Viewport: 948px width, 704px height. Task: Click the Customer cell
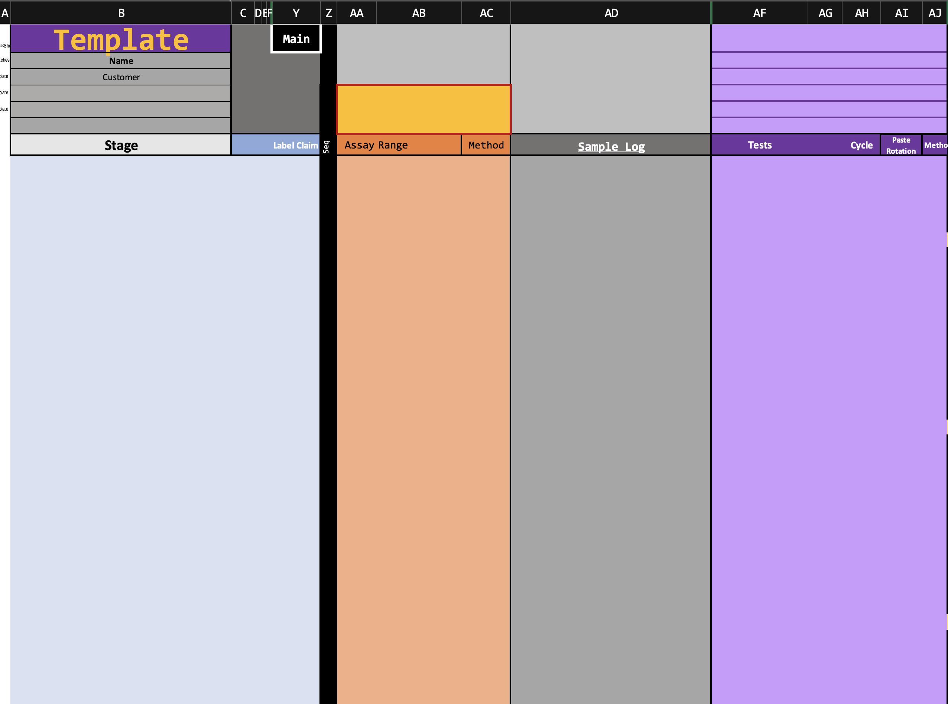pyautogui.click(x=121, y=77)
